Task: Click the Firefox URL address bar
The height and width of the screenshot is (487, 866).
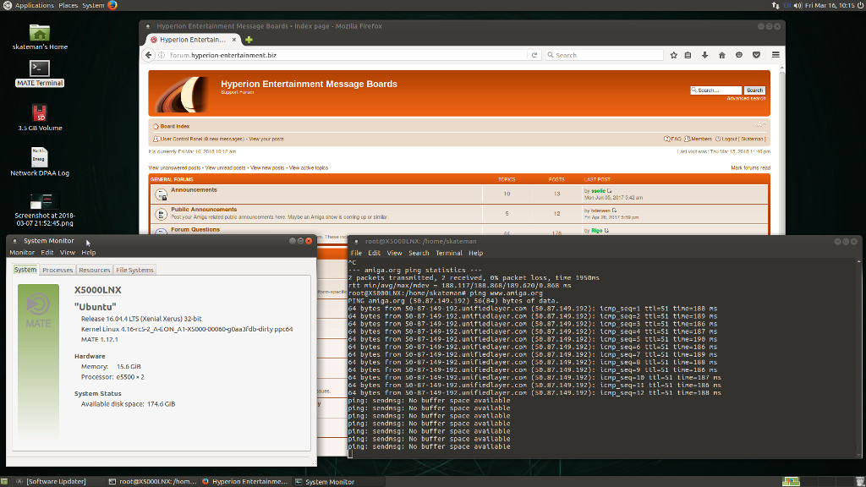Action: pos(348,55)
